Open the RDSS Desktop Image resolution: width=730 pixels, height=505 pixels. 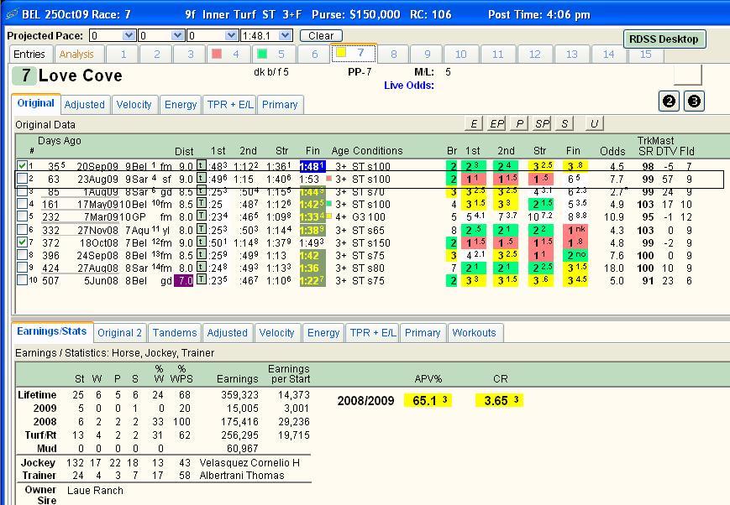tap(664, 39)
